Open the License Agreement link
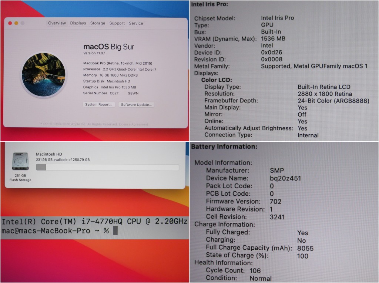The height and width of the screenshot is (283, 379). coord(133,124)
